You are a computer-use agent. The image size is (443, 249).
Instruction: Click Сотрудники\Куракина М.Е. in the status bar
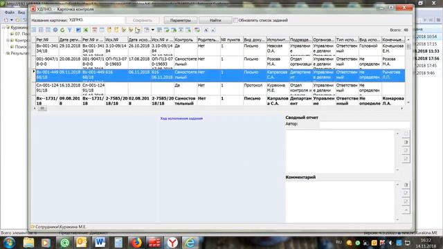(x=60, y=227)
